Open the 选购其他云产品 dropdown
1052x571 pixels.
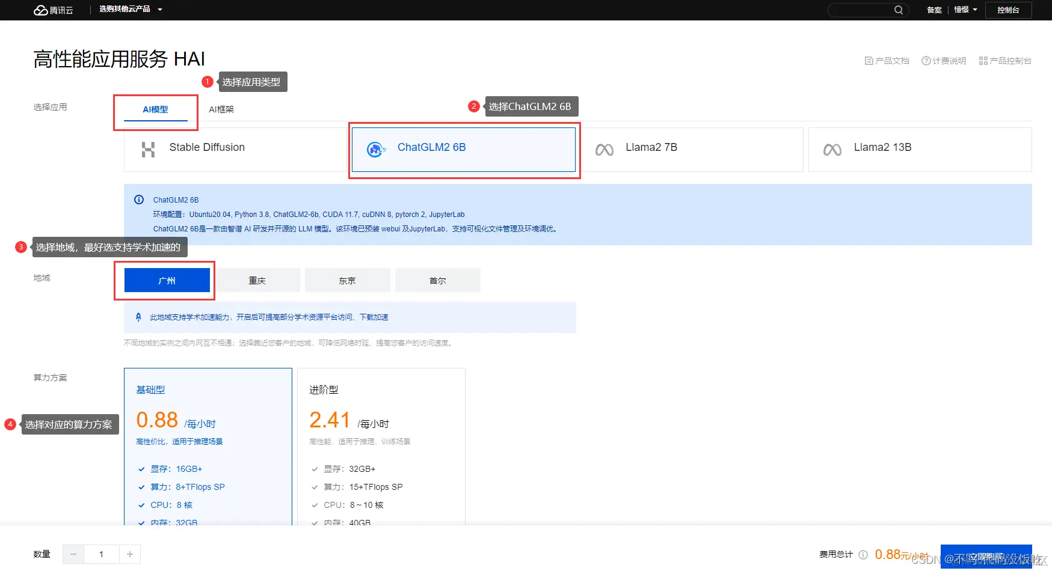click(131, 9)
